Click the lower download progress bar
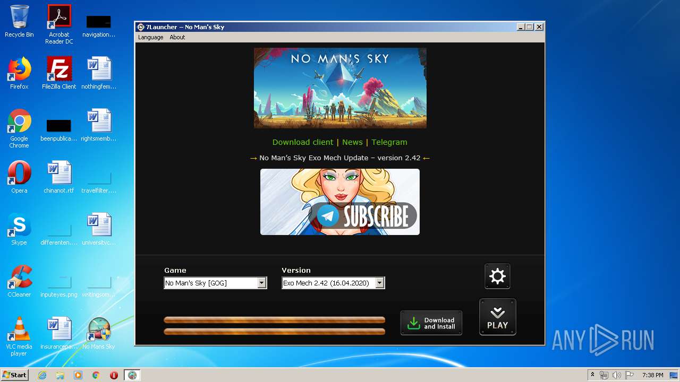The image size is (680, 382). (x=275, y=332)
